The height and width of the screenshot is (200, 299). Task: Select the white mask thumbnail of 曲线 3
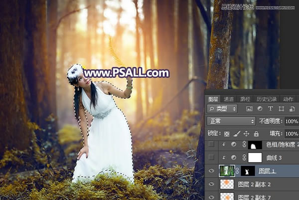(x=255, y=158)
